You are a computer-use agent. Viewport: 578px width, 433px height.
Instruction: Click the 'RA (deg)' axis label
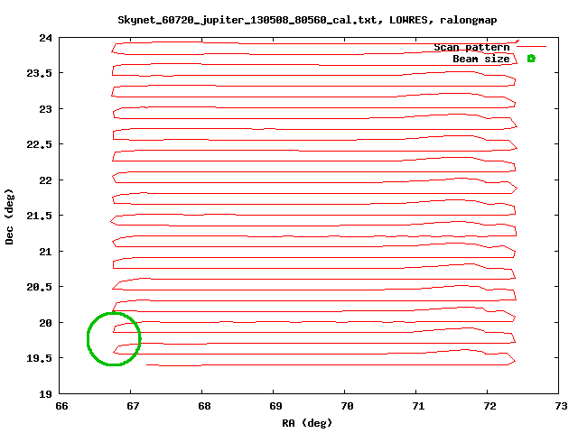click(307, 423)
